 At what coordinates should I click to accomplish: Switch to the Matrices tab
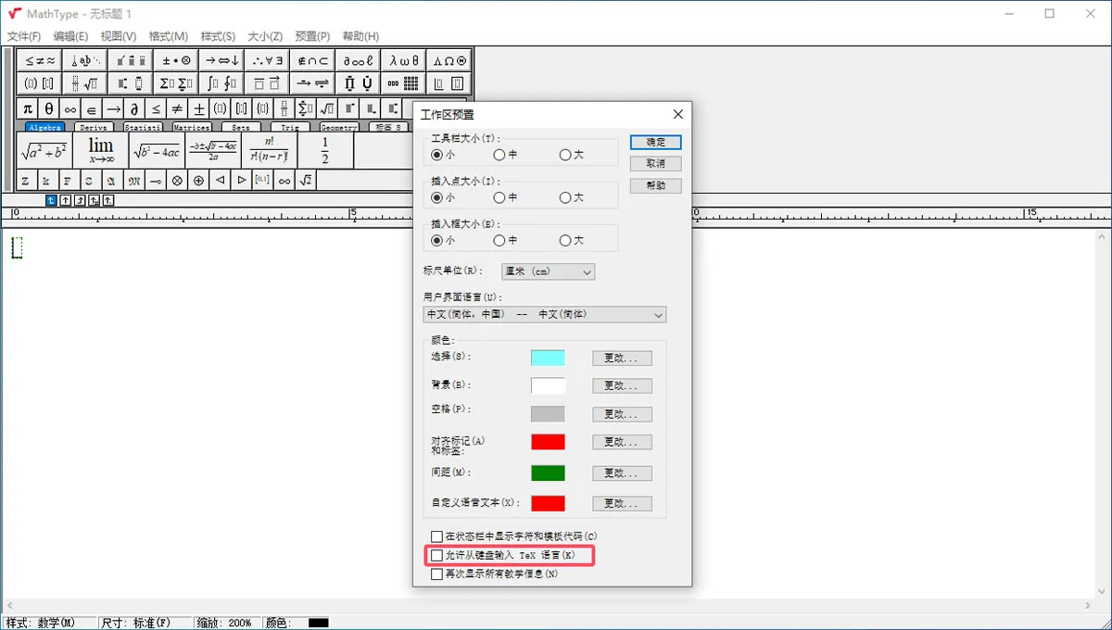point(192,128)
